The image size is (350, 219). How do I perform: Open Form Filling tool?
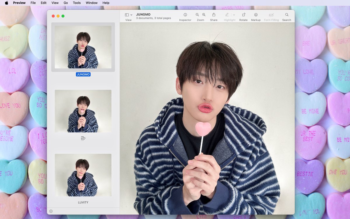(x=271, y=15)
